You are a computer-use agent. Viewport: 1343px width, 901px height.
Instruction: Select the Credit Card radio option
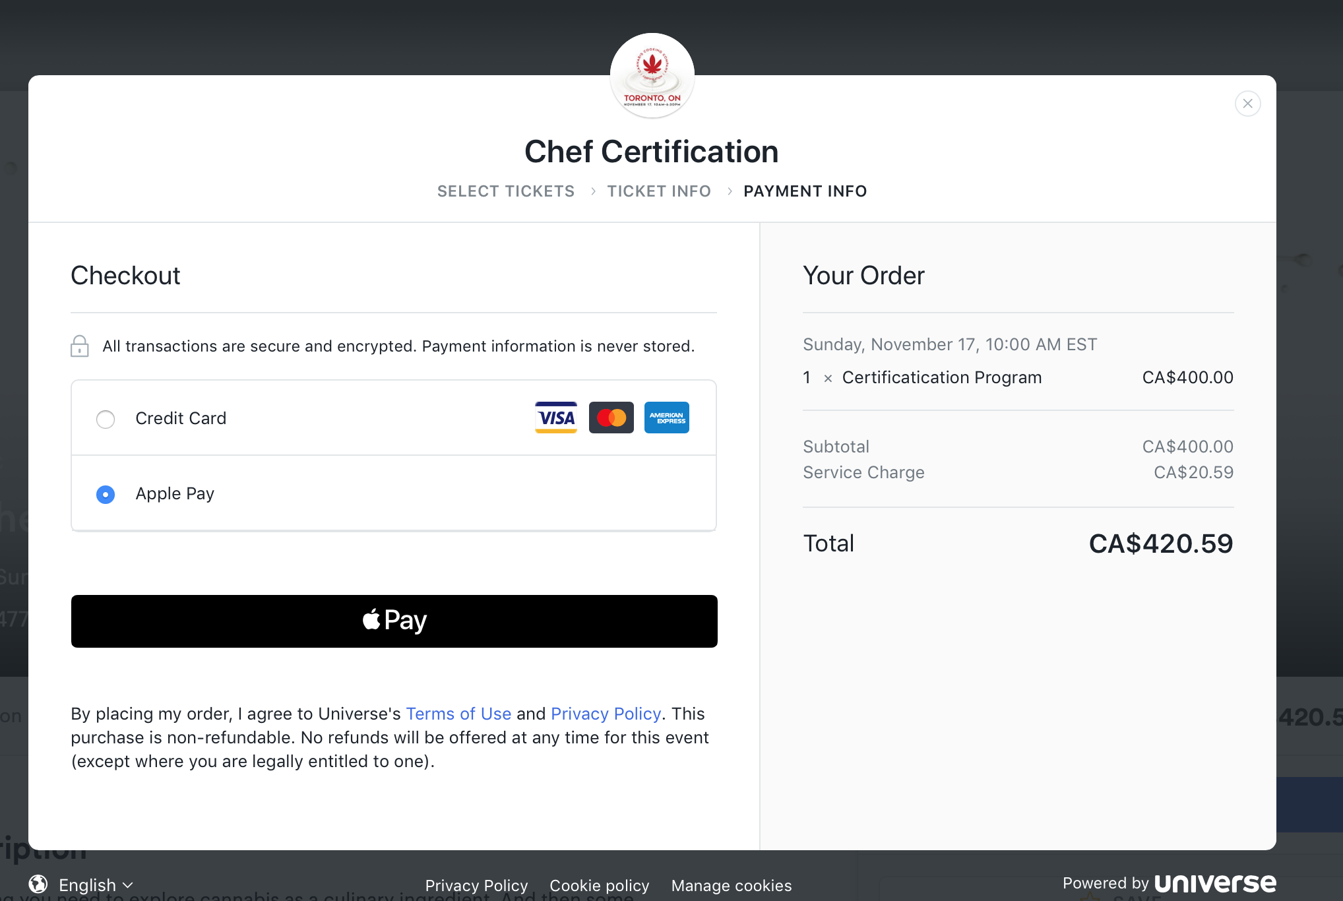pyautogui.click(x=106, y=419)
